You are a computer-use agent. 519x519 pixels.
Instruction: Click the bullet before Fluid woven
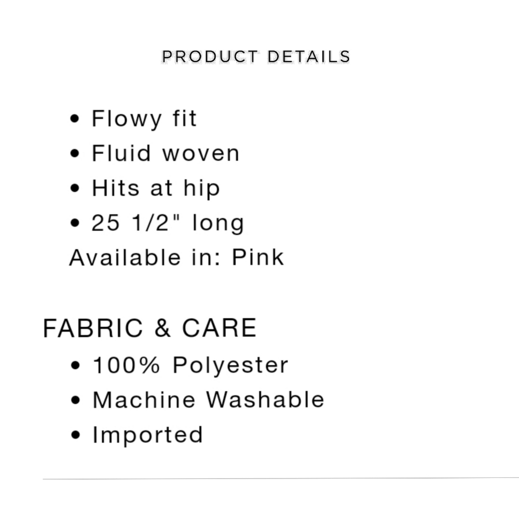[75, 153]
